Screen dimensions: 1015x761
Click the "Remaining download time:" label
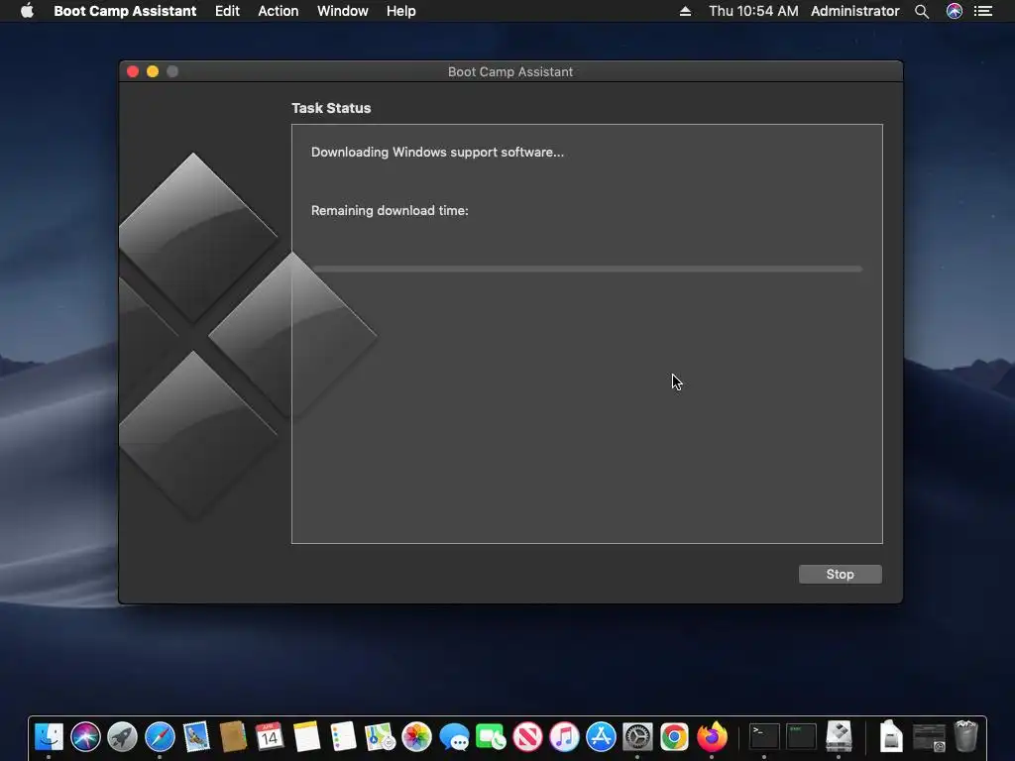(x=390, y=210)
